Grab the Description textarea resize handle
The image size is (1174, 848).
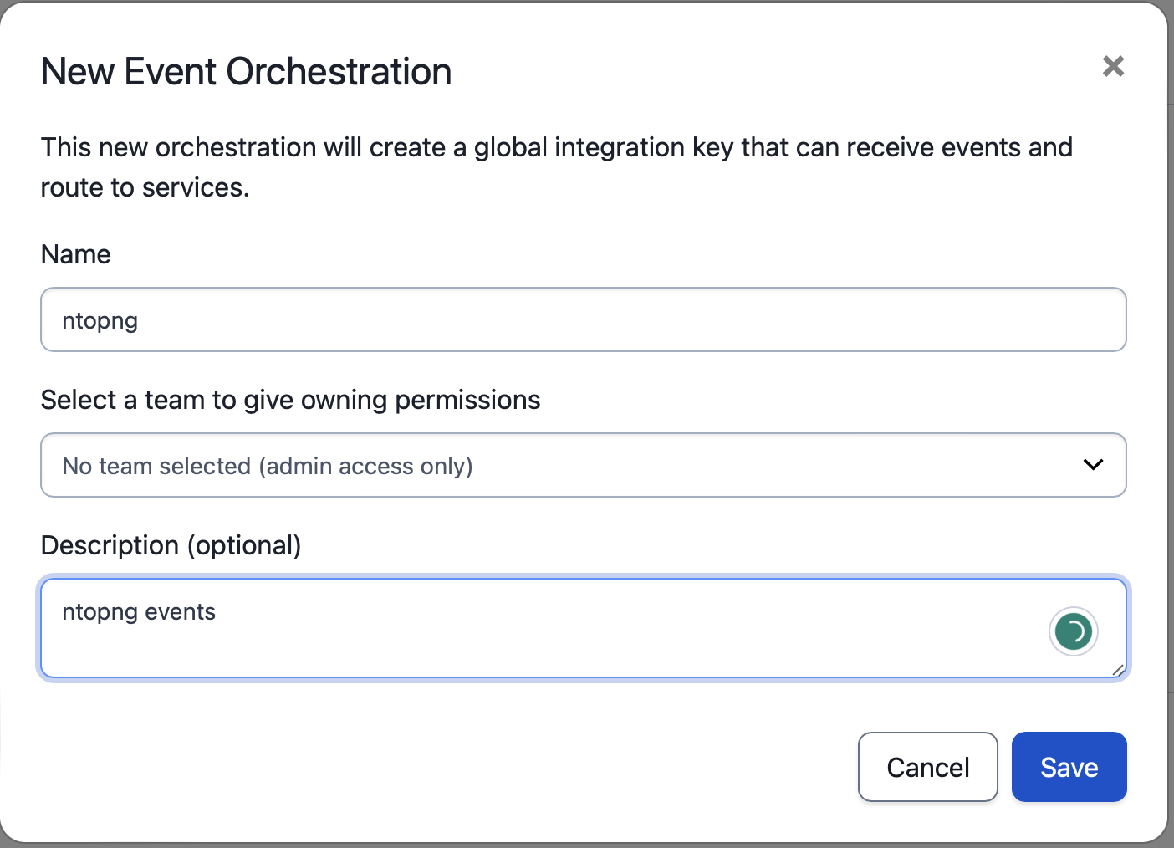(x=1118, y=669)
